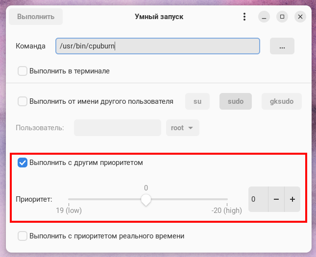Select the sudo button

236,101
